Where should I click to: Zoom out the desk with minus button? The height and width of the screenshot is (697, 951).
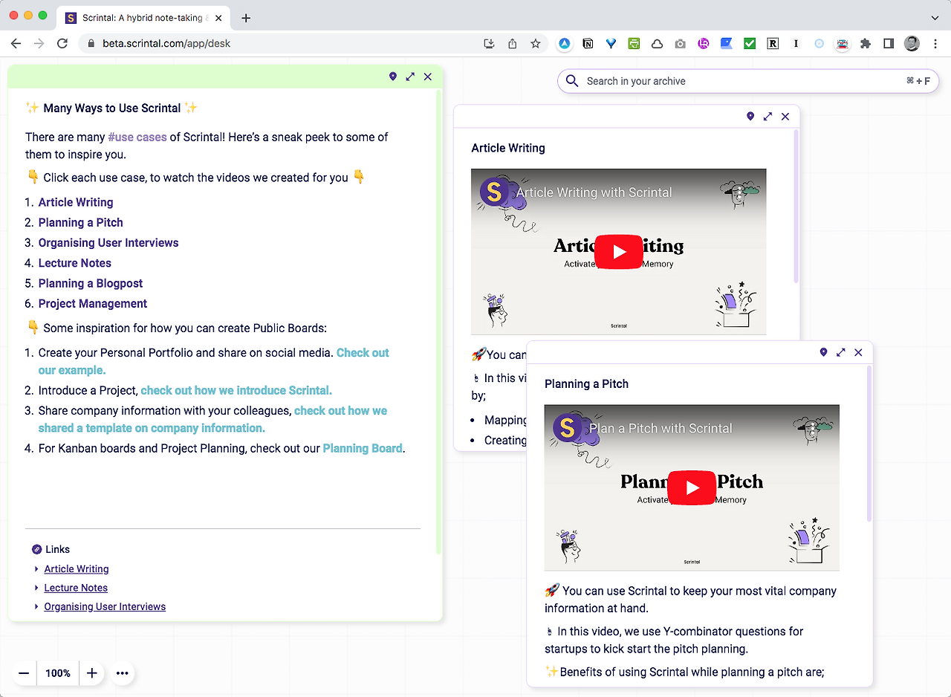pyautogui.click(x=24, y=673)
